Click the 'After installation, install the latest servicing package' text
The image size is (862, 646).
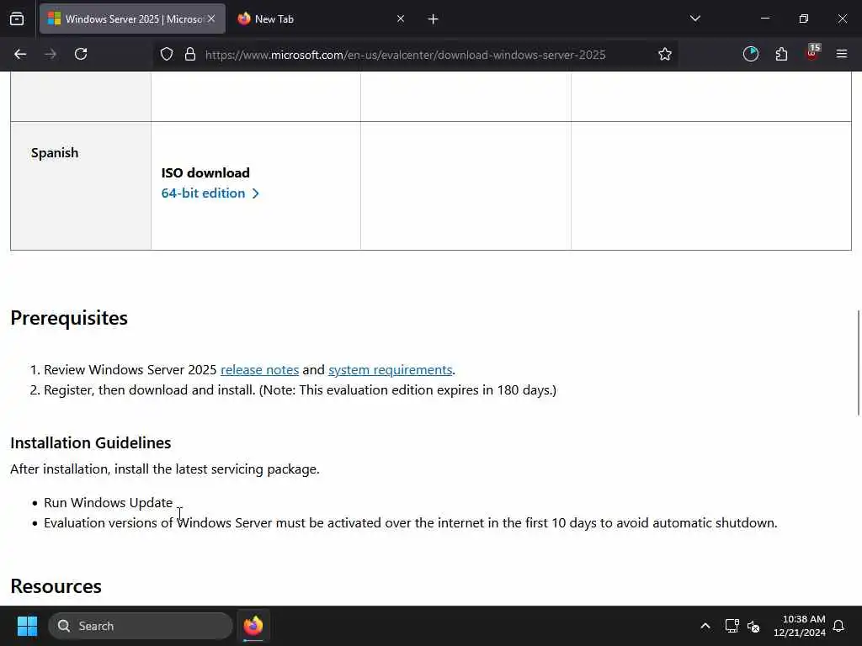(165, 469)
